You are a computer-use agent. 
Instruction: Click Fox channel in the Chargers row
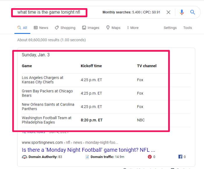tap(140, 80)
